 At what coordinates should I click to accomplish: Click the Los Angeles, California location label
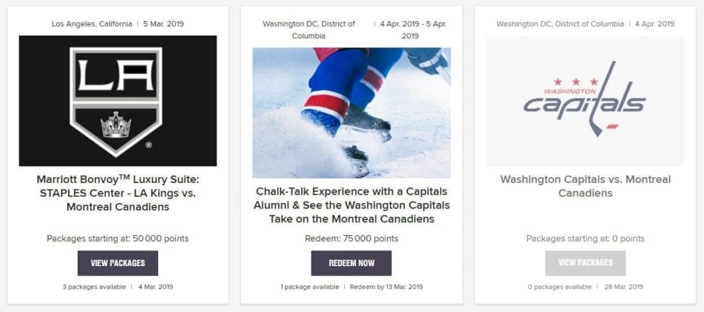(x=92, y=24)
